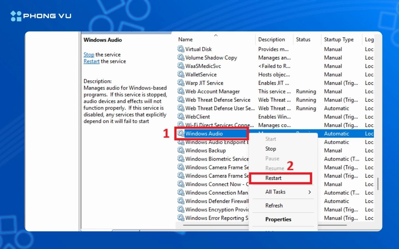Click the gear icon beside Web Threat Defense Service
This screenshot has height=249, width=399.
(181, 99)
